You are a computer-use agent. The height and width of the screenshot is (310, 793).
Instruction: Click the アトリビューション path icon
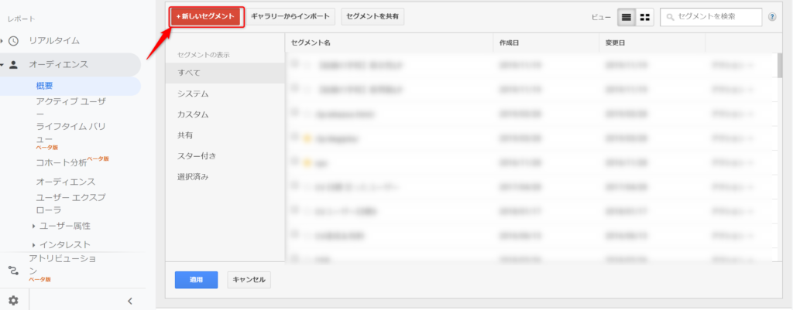coord(14,270)
